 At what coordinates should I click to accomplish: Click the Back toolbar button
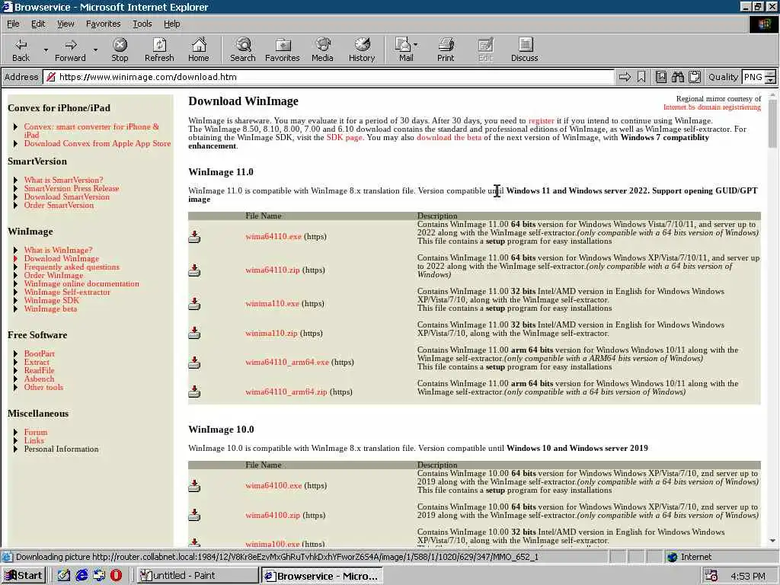[21, 50]
